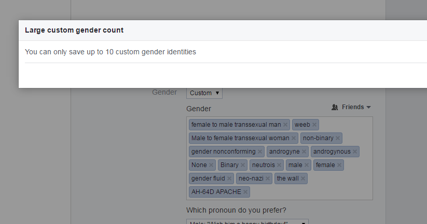This screenshot has height=224, width=427.
Task: Click the '10 custom gender identities' message
Action: (x=111, y=52)
